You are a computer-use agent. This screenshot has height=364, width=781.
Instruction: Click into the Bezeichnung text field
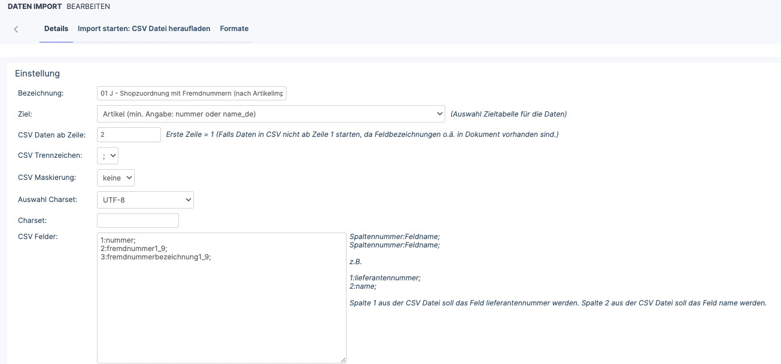[192, 93]
